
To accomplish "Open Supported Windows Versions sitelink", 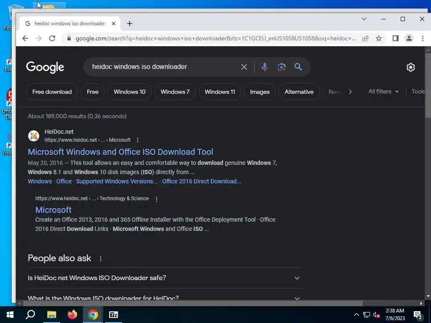I will (117, 181).
